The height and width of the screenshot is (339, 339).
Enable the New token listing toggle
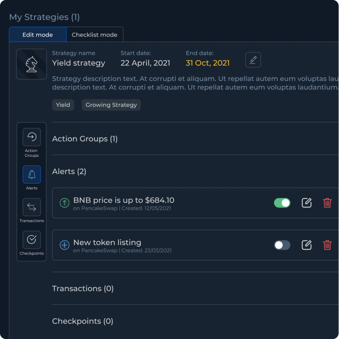(282, 245)
